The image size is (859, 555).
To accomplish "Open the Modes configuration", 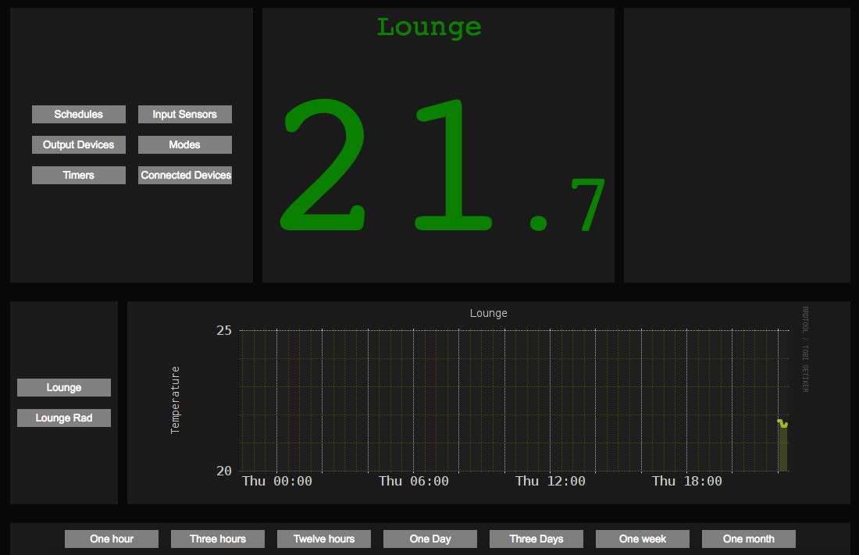I will [184, 144].
